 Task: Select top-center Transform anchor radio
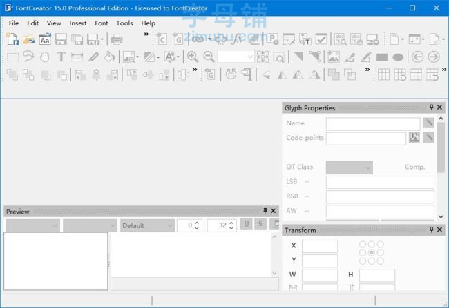[x=372, y=245]
